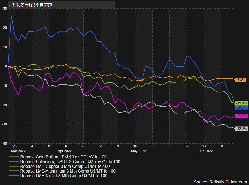Click x-axis date label 16
249x185 pixels.
point(135,146)
